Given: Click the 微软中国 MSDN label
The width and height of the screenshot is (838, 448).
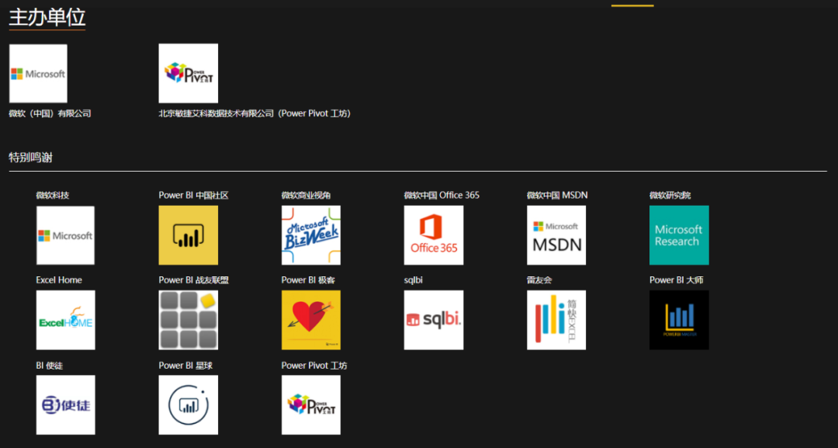Looking at the screenshot, I should [x=557, y=195].
